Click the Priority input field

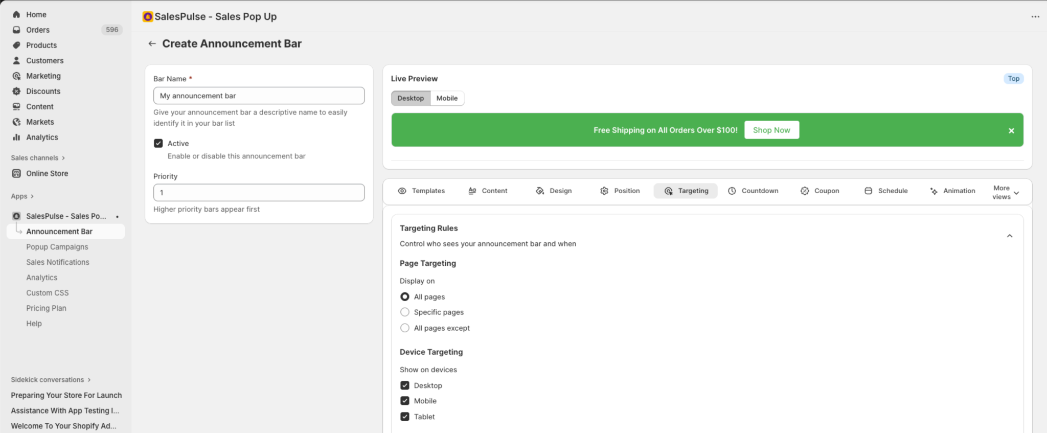tap(259, 193)
